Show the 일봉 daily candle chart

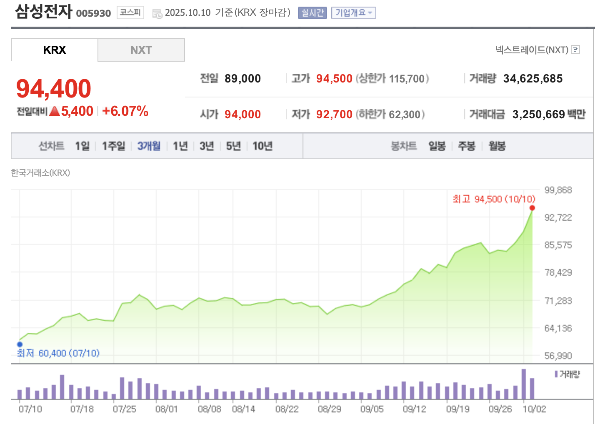click(437, 146)
